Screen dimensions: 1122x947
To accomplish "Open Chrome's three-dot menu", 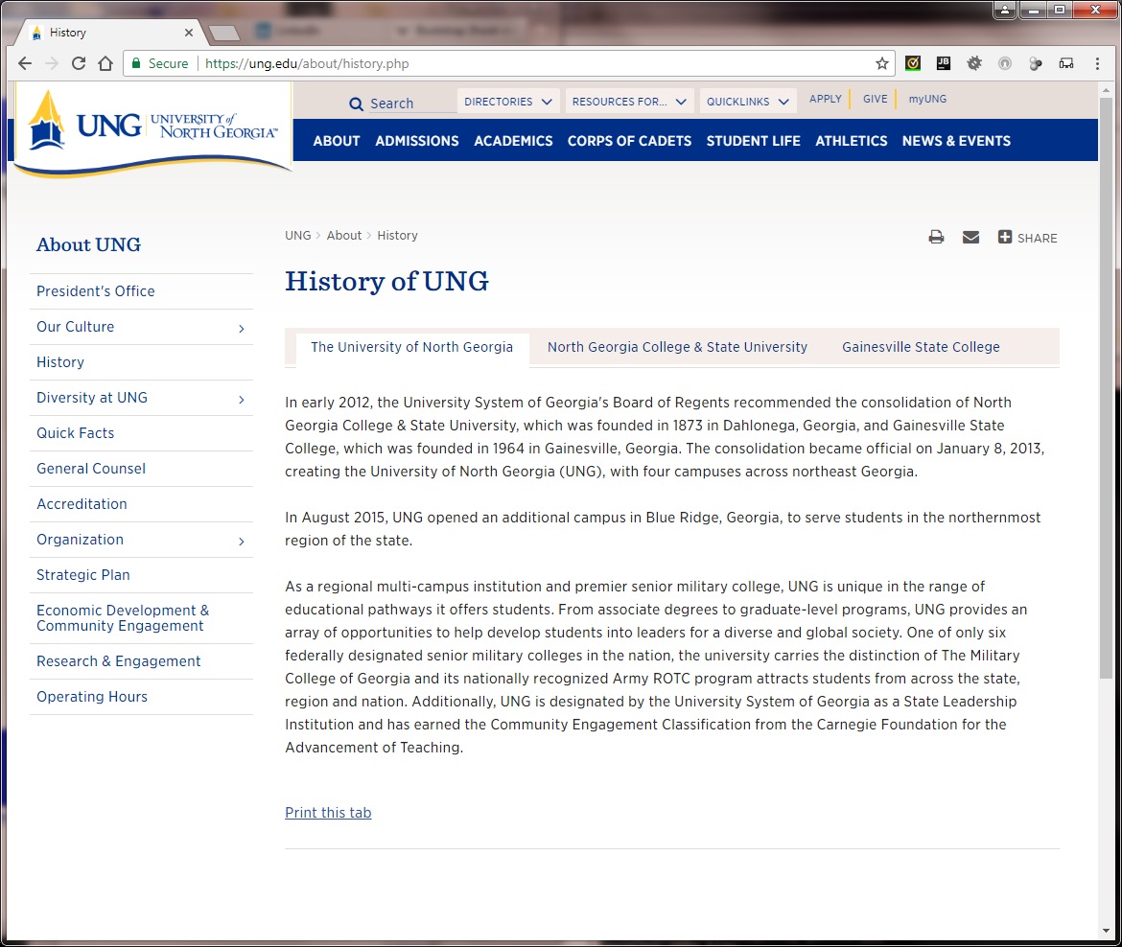I will click(1097, 63).
